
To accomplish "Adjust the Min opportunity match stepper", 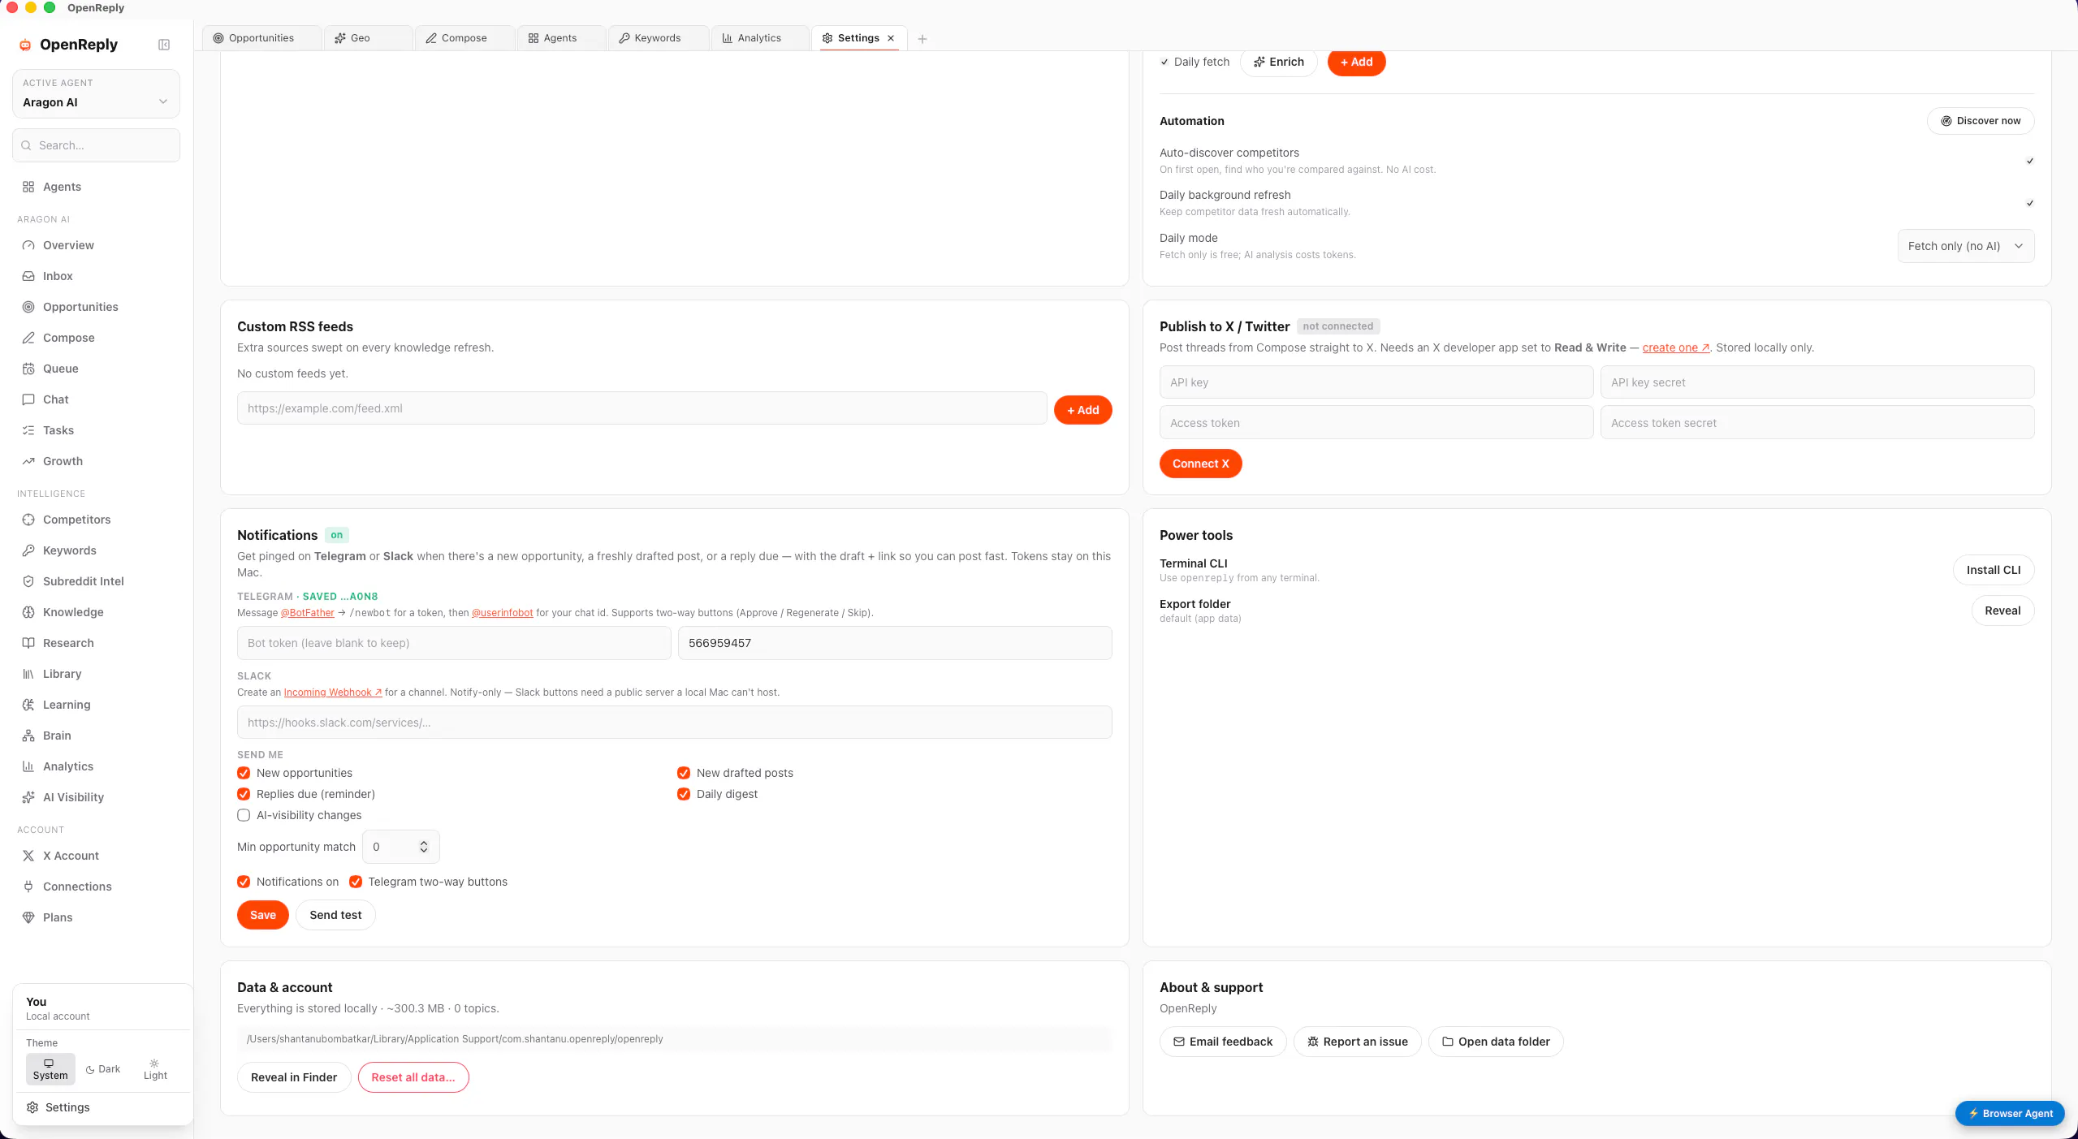I will [423, 847].
